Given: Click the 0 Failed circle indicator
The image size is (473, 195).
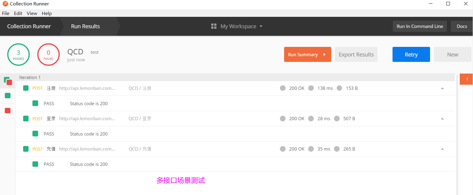Looking at the screenshot, I should [48, 55].
